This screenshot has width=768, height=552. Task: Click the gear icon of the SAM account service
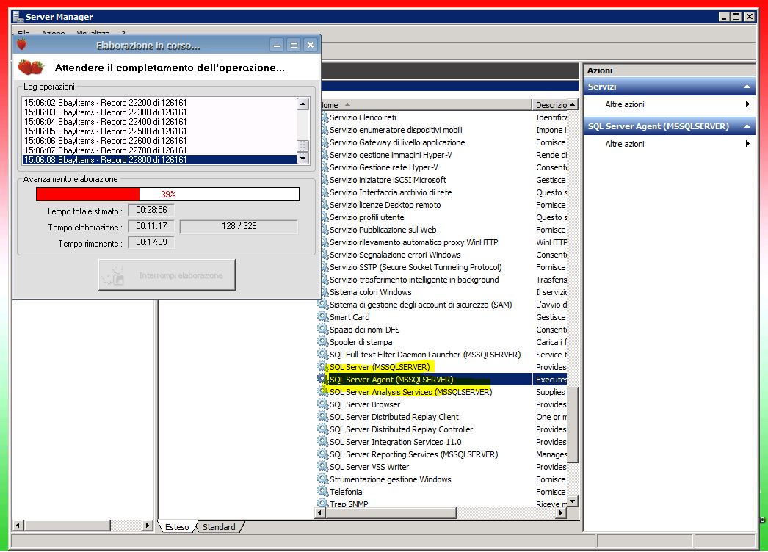tap(322, 304)
